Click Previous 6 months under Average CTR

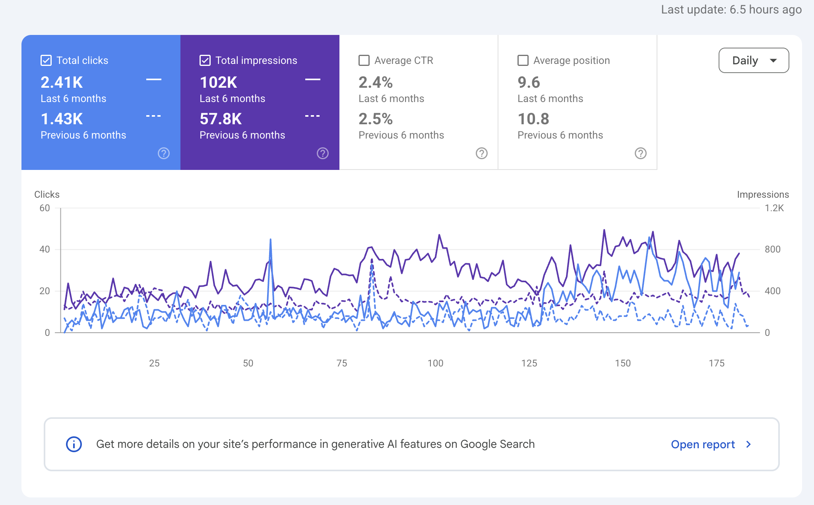tap(401, 135)
